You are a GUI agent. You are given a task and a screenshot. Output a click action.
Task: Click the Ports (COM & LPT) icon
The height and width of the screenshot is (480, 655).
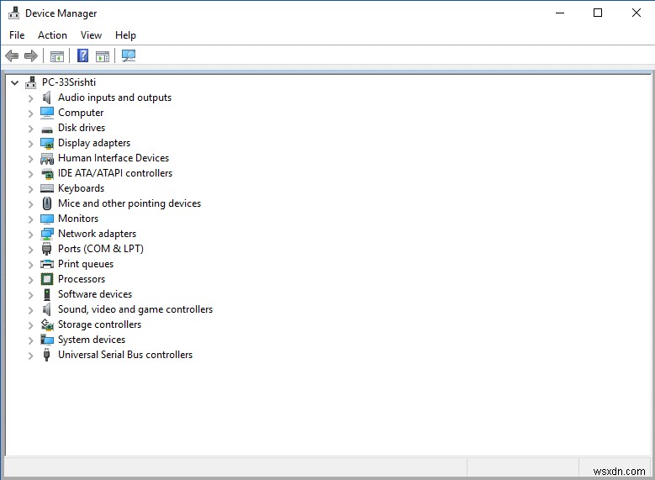click(x=47, y=249)
